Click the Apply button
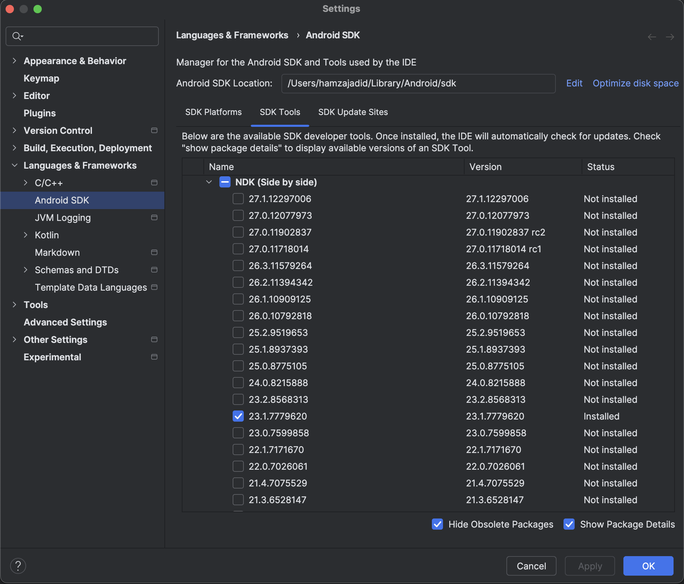The width and height of the screenshot is (684, 584). 590,566
